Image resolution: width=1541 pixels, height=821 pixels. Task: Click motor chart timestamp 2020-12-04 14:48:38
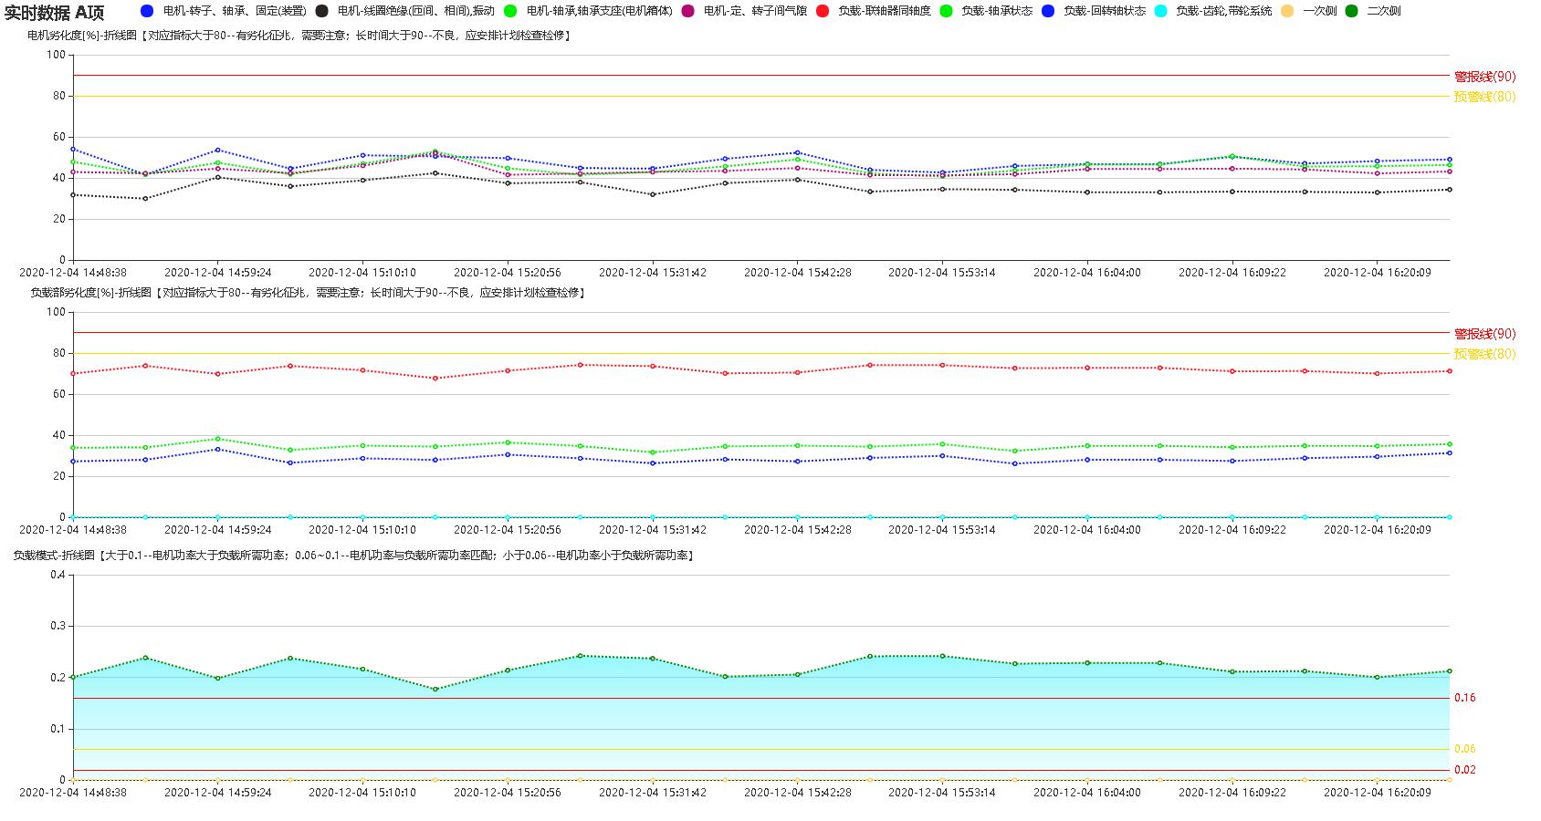coord(73,273)
